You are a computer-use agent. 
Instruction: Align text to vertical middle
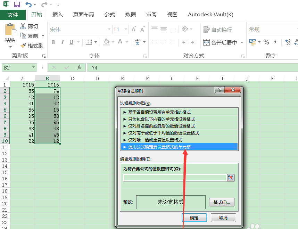pos(164,29)
